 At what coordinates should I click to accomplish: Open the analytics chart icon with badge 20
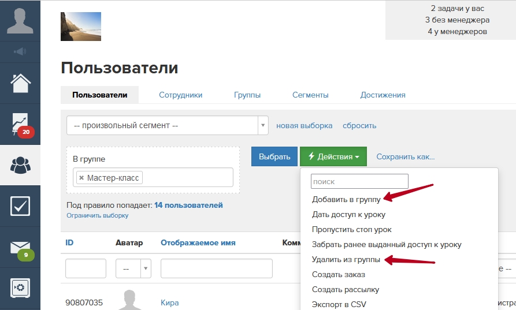coord(20,124)
